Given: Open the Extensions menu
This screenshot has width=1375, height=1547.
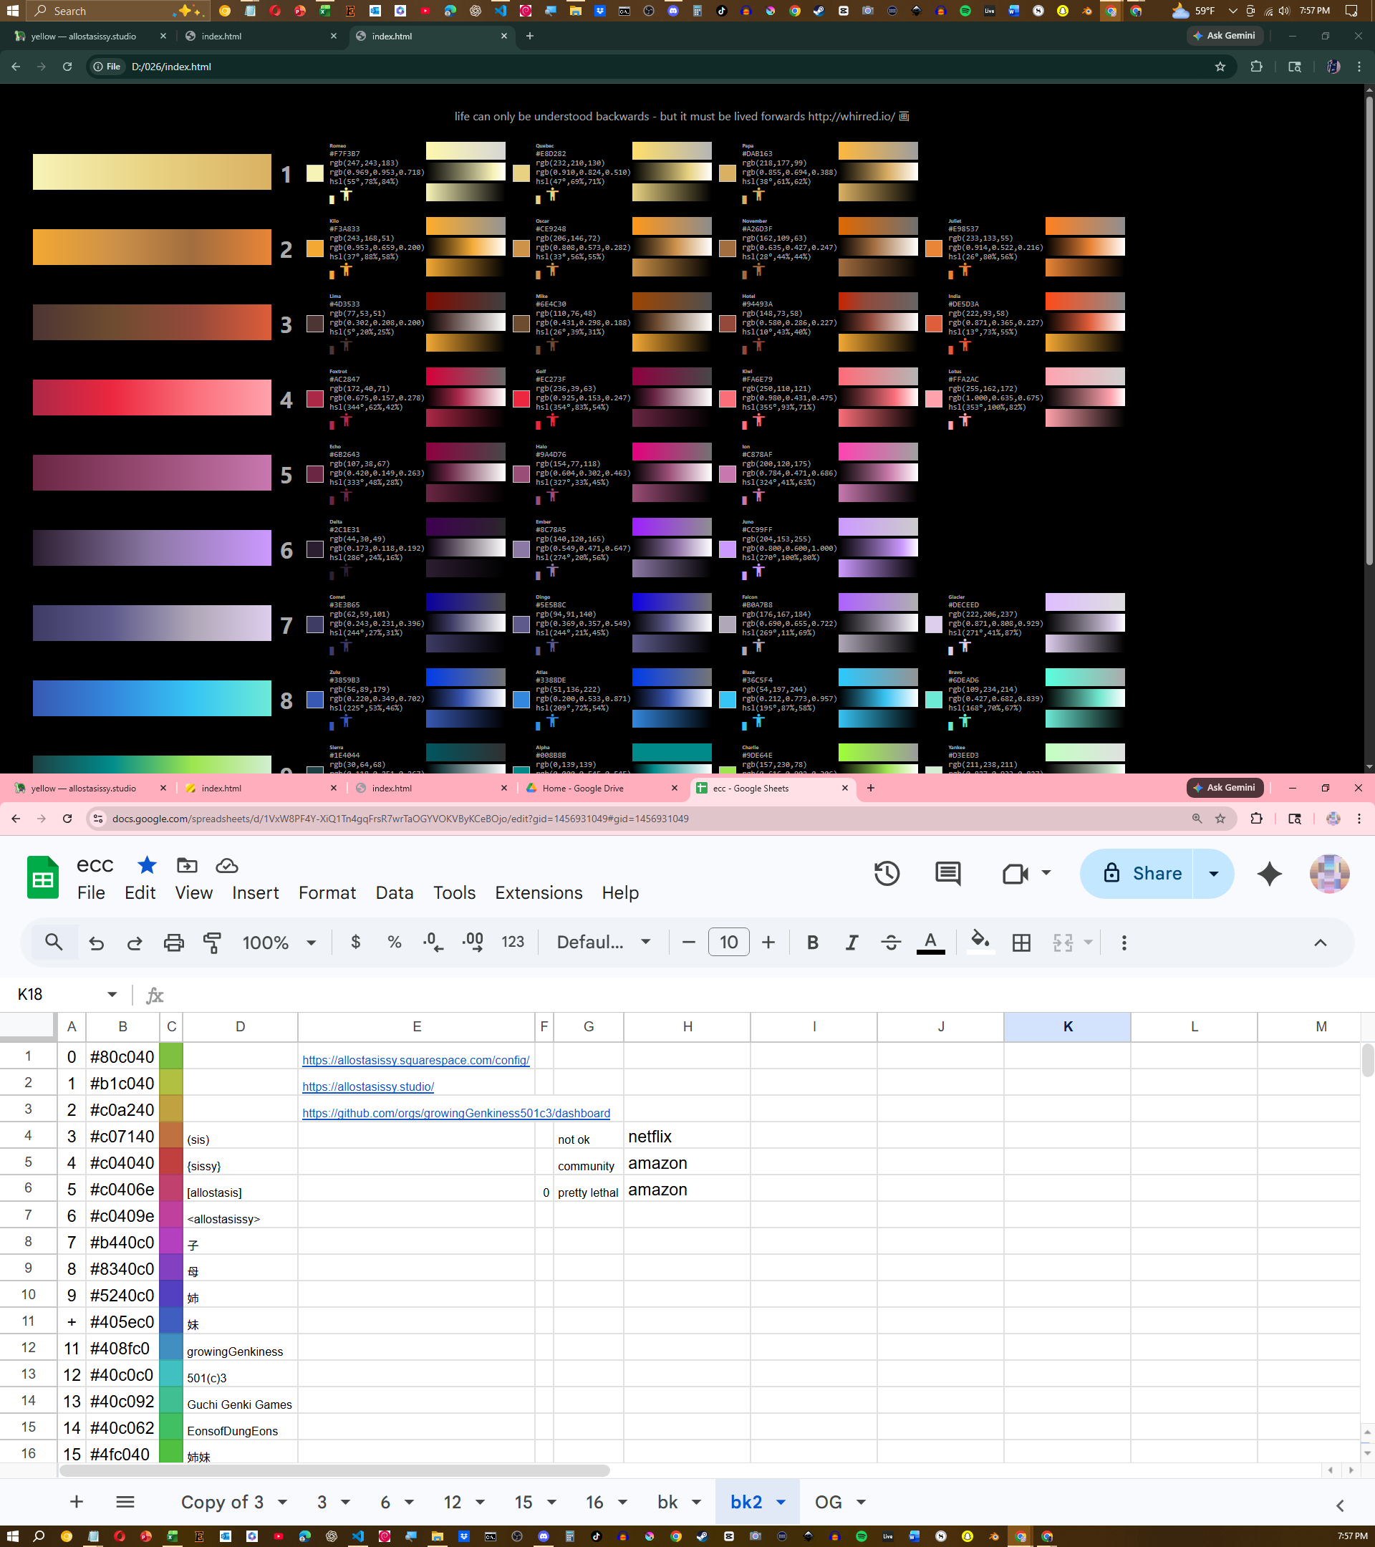Looking at the screenshot, I should point(538,893).
